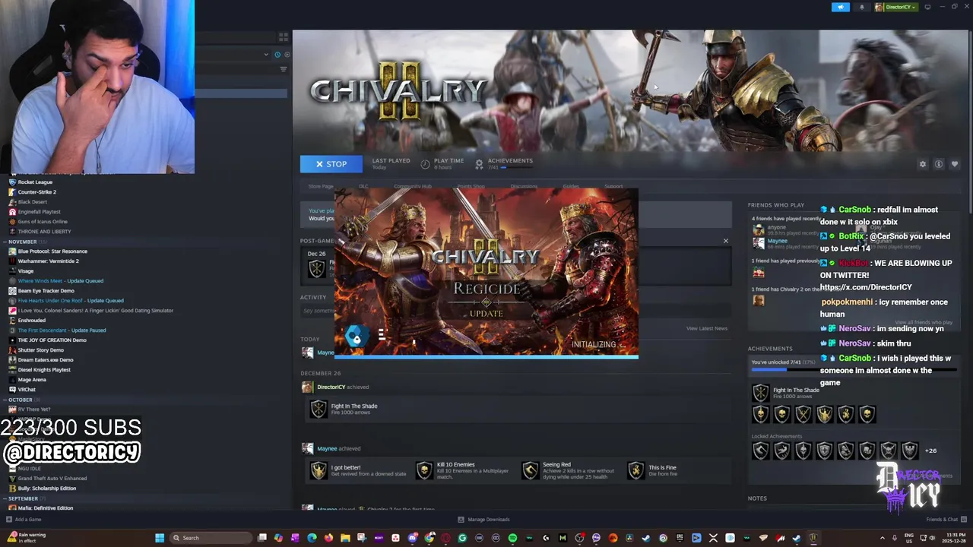This screenshot has width=973, height=547.
Task: Toggle the recent-activity clock sort icon
Action: [277, 55]
